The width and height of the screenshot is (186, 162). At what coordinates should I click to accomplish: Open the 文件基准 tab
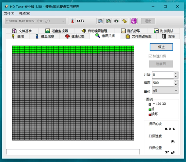22,31
